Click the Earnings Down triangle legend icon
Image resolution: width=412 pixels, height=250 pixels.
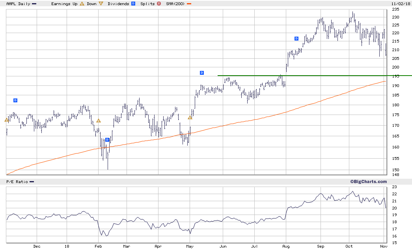(101, 4)
